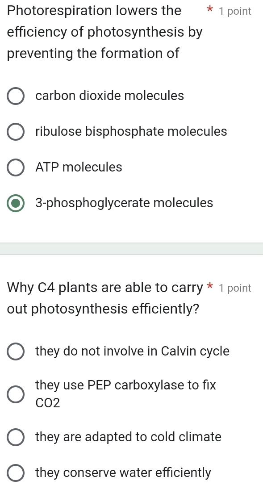Click 'ribulose bisphosphate molecules' answer text
Viewport: 263px width, 502px height.
pos(131,132)
